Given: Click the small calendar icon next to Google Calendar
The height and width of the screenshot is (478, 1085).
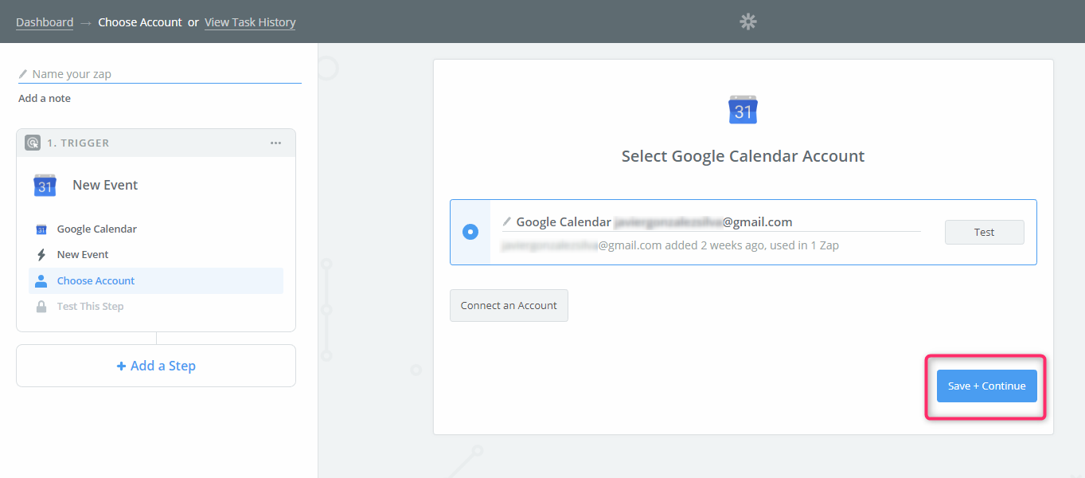Looking at the screenshot, I should pos(41,229).
